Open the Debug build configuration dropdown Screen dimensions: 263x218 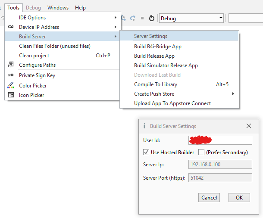(221, 19)
